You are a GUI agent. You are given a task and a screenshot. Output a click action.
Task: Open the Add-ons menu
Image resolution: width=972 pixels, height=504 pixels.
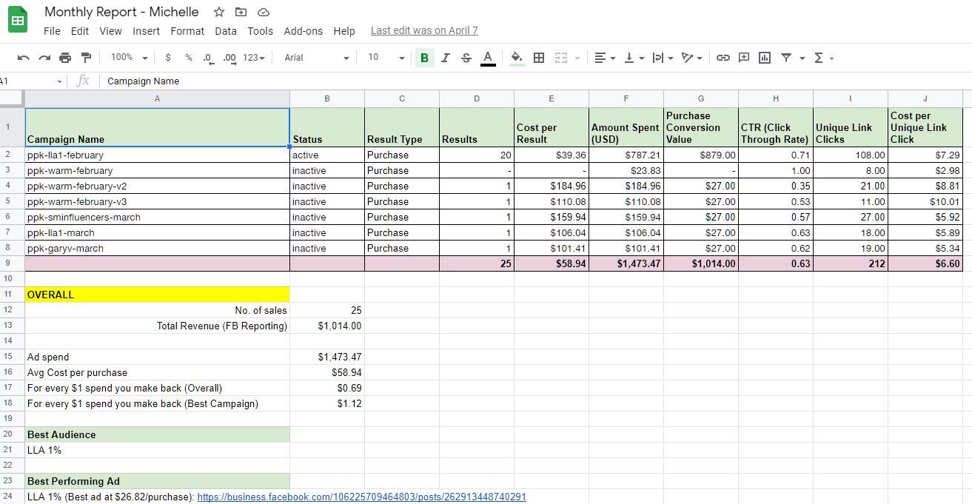point(303,31)
